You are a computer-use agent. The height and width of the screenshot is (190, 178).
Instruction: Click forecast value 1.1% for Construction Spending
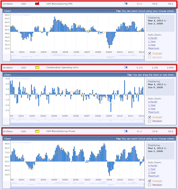point(155,67)
